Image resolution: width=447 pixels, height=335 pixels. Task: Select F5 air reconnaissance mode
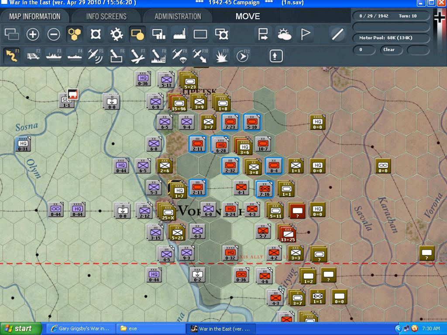(x=96, y=55)
